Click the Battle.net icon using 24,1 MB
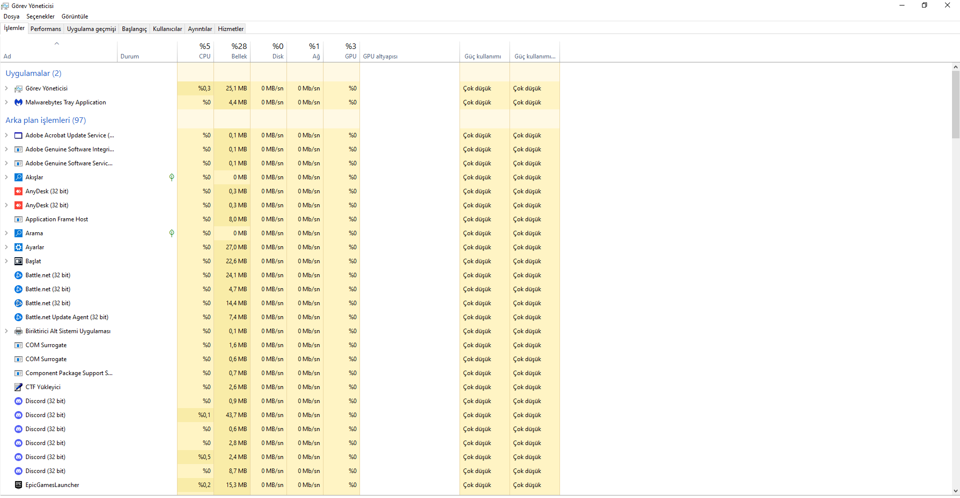 tap(18, 275)
